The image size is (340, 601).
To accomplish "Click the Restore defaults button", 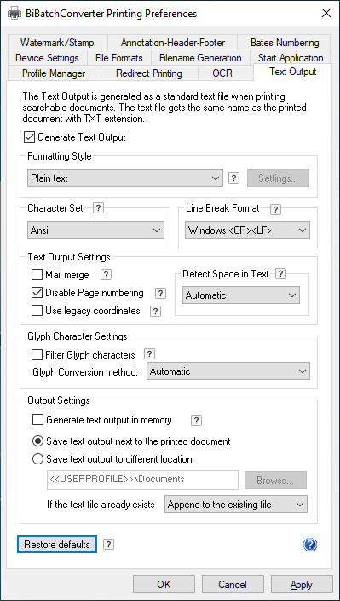I will (x=57, y=545).
